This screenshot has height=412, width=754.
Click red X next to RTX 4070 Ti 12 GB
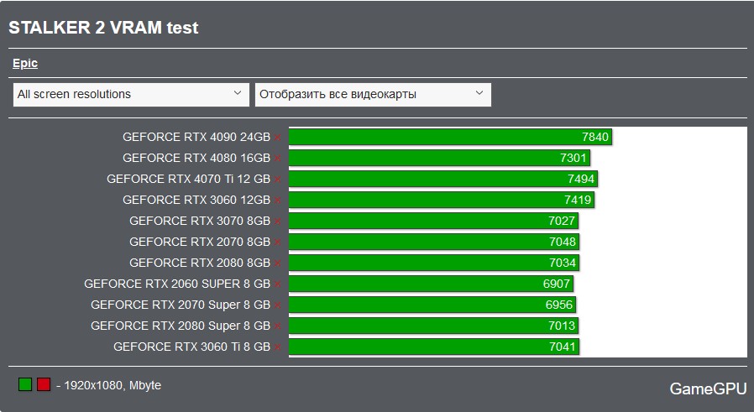click(278, 180)
